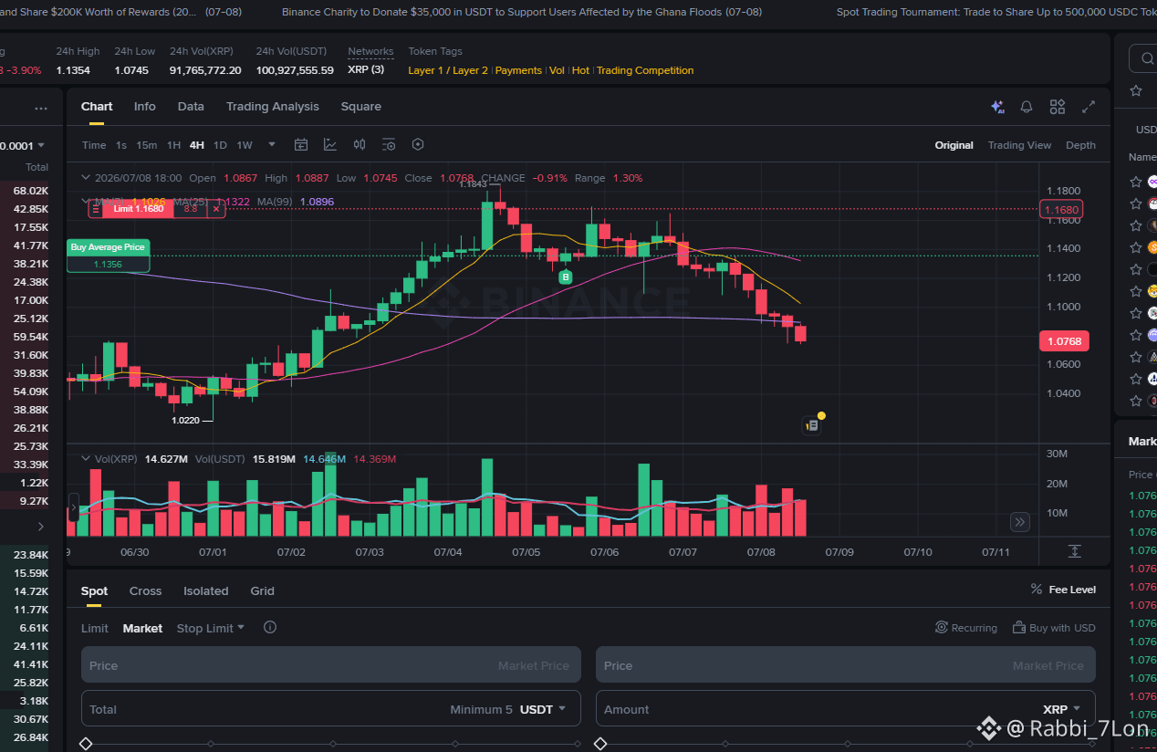Click the Networks link

point(370,52)
